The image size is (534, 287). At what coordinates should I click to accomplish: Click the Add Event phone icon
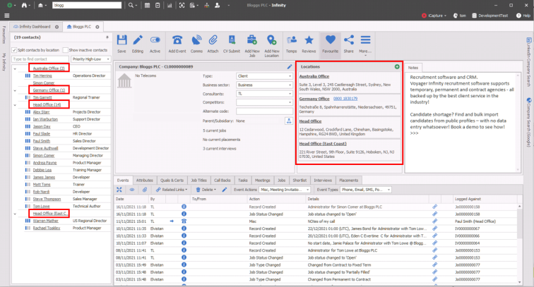click(x=177, y=41)
